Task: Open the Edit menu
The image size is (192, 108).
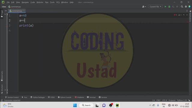Action: click(13, 2)
